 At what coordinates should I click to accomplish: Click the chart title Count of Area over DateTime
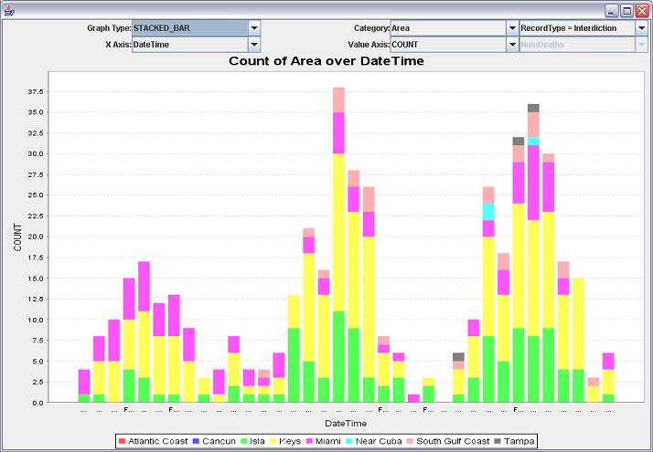point(326,61)
